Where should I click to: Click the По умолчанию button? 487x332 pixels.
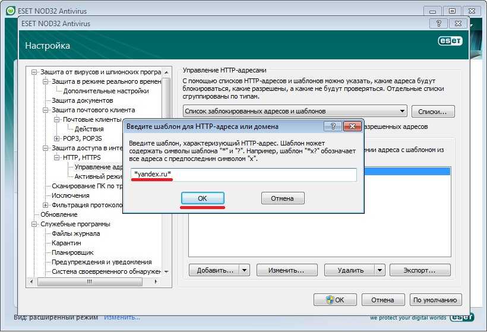coord(435,300)
